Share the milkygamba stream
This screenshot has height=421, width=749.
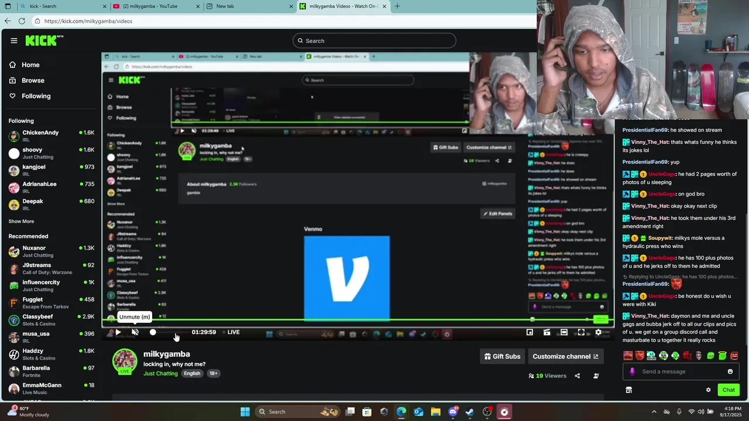[578, 376]
